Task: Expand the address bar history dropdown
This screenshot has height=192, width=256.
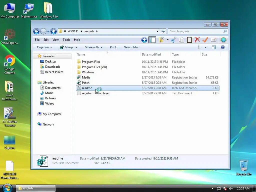Action: (x=157, y=31)
